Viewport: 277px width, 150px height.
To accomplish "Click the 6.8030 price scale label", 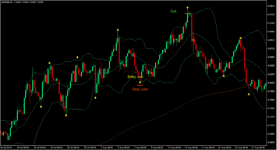I will [x=271, y=83].
